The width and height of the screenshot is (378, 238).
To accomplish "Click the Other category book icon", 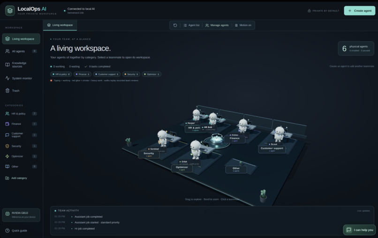I will click(7, 166).
